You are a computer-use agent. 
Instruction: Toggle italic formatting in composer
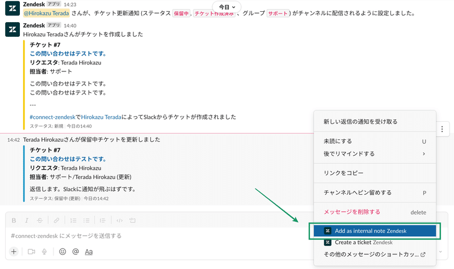point(27,220)
